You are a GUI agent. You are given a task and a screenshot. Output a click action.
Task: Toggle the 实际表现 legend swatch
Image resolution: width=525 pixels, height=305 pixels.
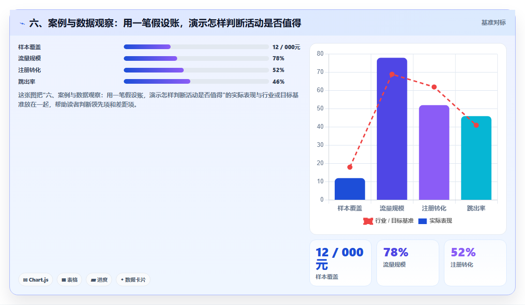422,221
